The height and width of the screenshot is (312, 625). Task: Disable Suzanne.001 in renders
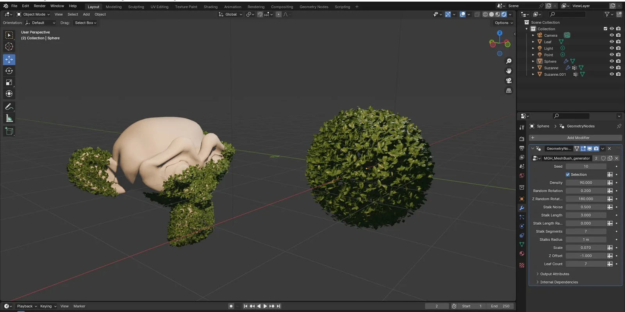[x=618, y=74]
